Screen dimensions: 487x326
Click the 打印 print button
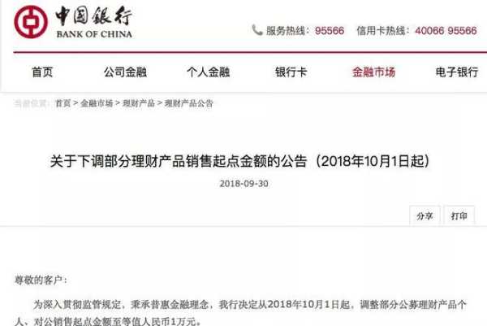point(459,215)
